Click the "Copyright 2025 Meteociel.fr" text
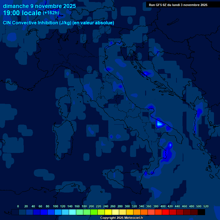Image resolution: width=220 pixels, height=220 pixels. click(121, 218)
